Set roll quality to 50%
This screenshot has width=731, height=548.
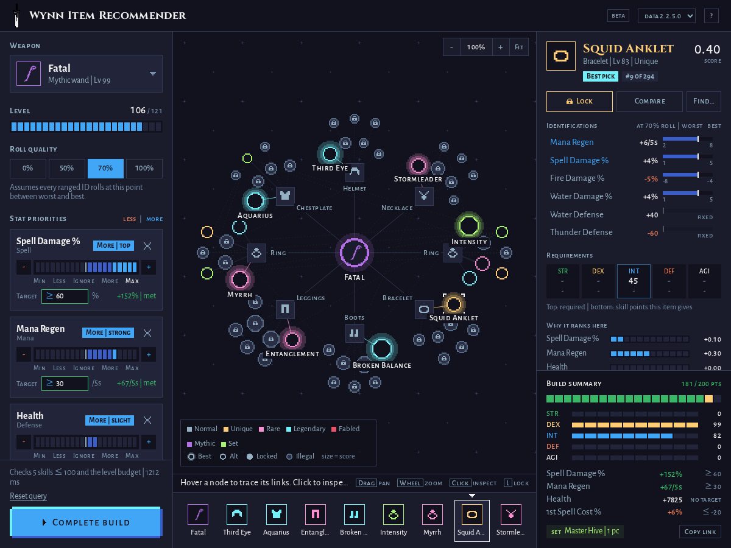click(x=66, y=169)
